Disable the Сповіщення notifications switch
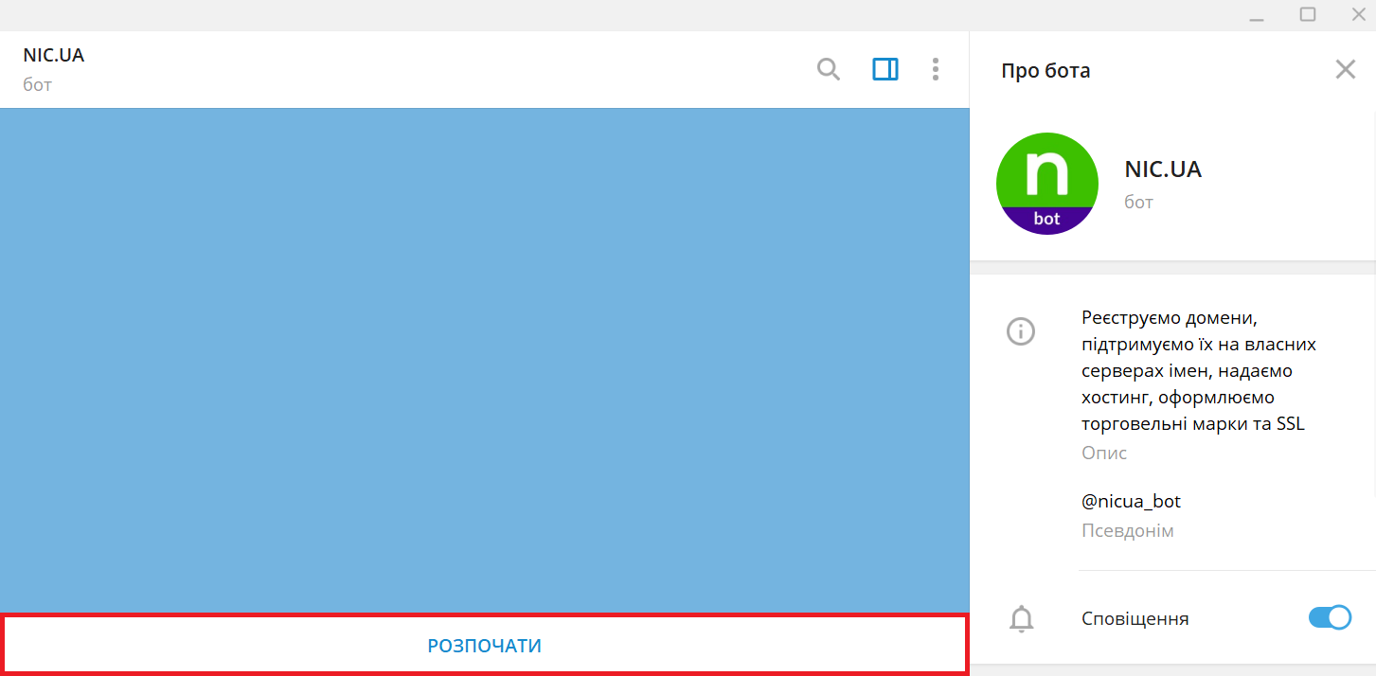Screen dimensions: 1376x676 [x=1330, y=618]
